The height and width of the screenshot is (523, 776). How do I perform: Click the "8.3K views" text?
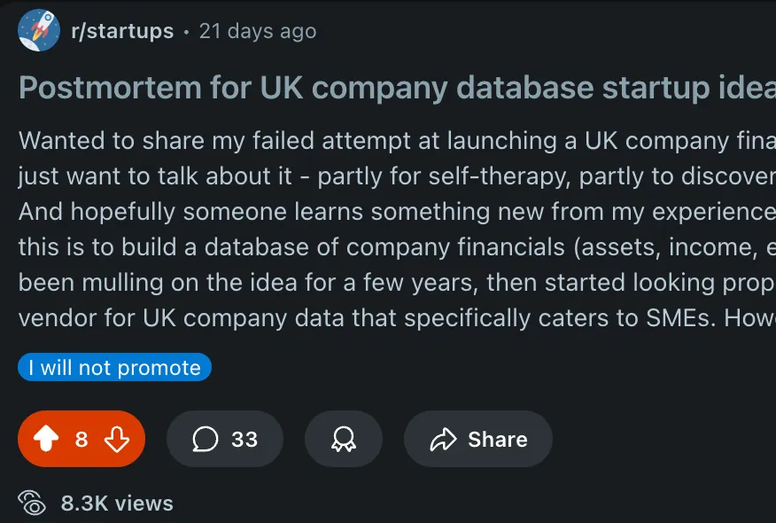point(117,503)
